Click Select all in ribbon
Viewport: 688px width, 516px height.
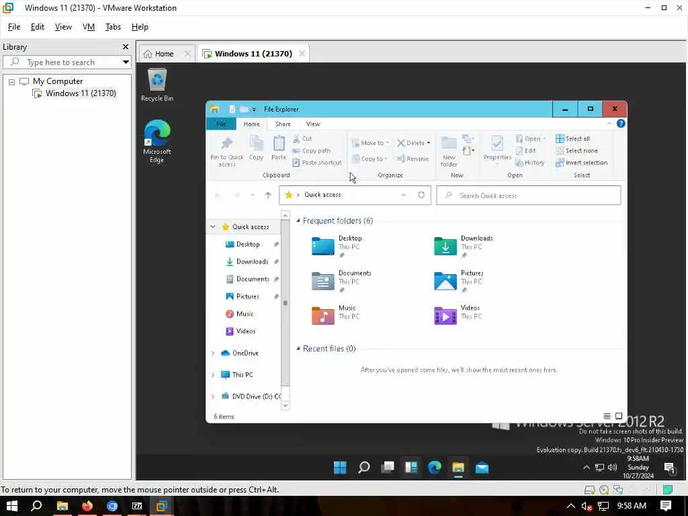click(x=572, y=138)
